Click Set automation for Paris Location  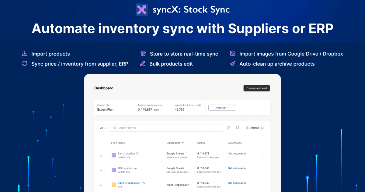tap(237, 154)
